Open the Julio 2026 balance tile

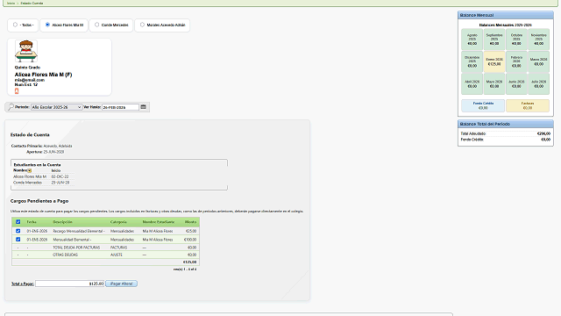[x=538, y=84]
